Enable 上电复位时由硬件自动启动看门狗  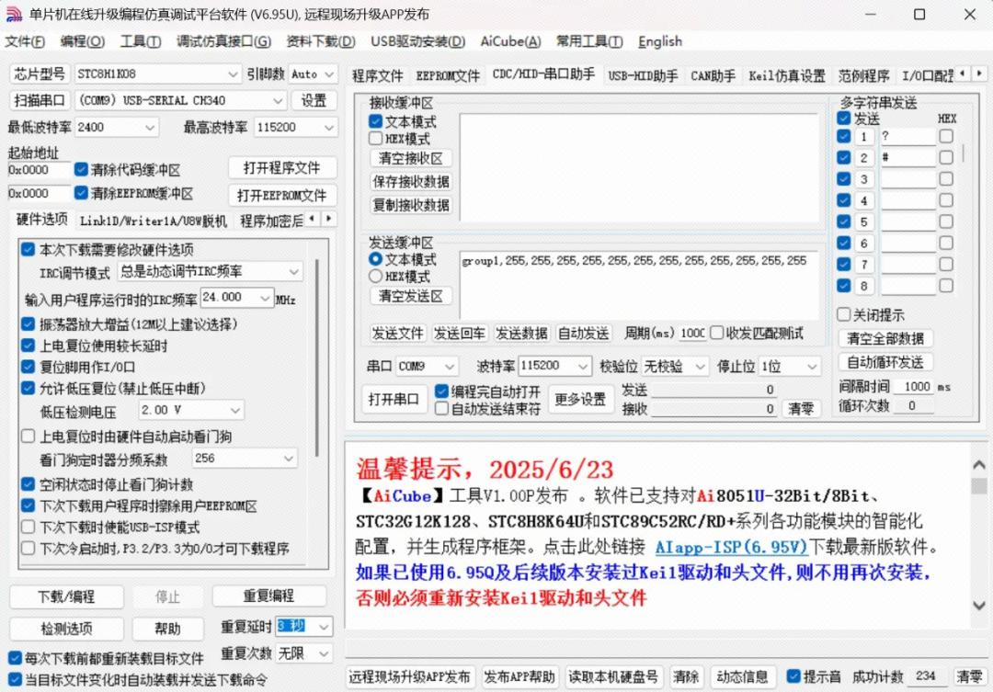click(x=28, y=437)
